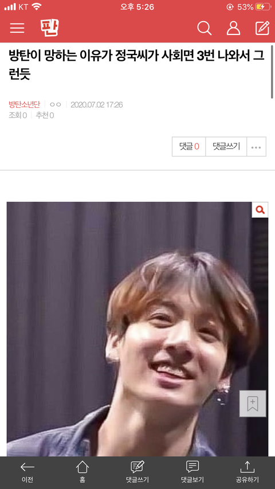Open 댓글보기 in bottom bar

tap(192, 473)
